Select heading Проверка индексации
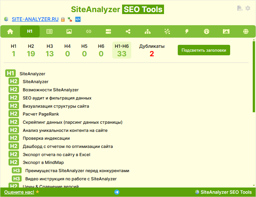This screenshot has height=197, width=256. coord(46,138)
